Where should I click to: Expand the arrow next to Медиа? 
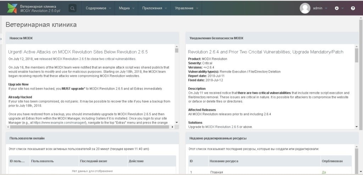click(133, 9)
